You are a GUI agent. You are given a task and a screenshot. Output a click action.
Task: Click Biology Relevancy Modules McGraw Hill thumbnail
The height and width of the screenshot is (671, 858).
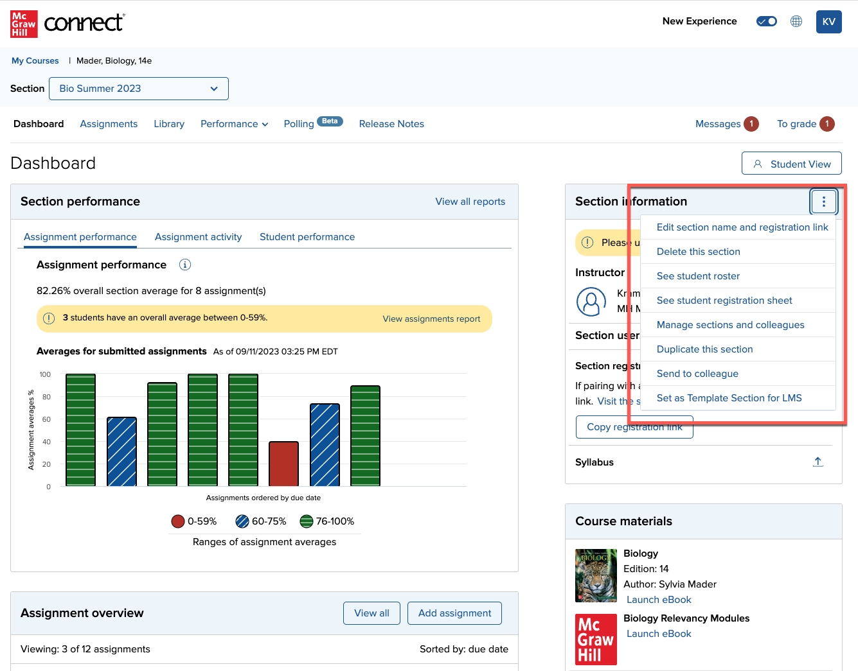(596, 640)
